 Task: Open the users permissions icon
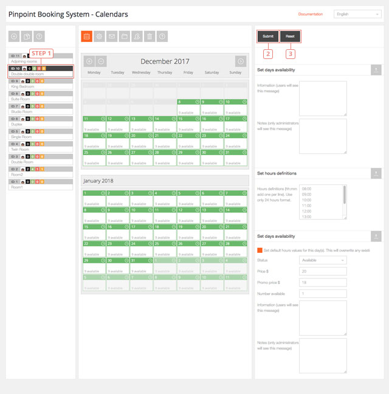point(137,36)
